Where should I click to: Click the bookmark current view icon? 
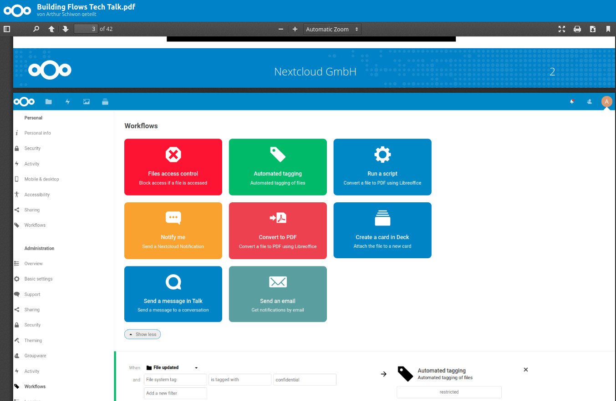tap(608, 29)
